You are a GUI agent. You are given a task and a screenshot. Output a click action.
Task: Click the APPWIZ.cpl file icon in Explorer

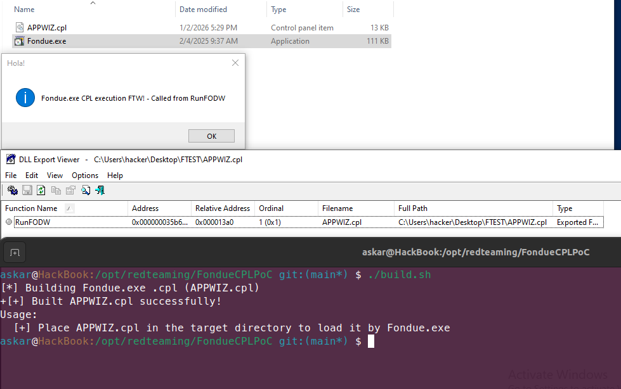[x=20, y=27]
